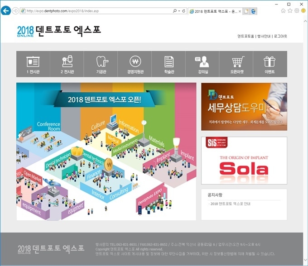Click the Edge browser icon next to tabs
Image resolution: width=308 pixels, height=266 pixels.
click(x=253, y=11)
